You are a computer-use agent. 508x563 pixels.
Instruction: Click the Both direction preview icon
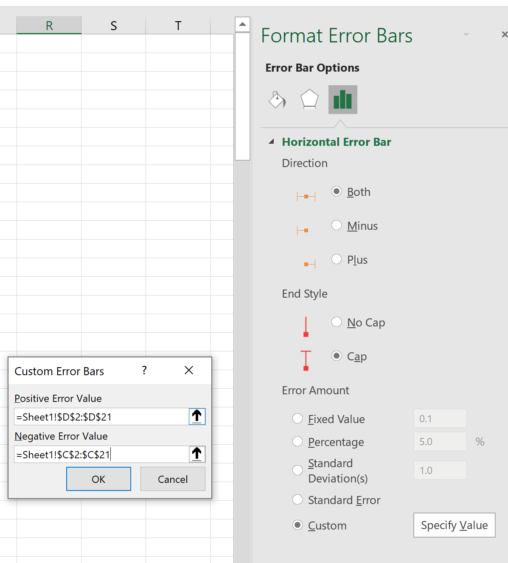(x=306, y=196)
